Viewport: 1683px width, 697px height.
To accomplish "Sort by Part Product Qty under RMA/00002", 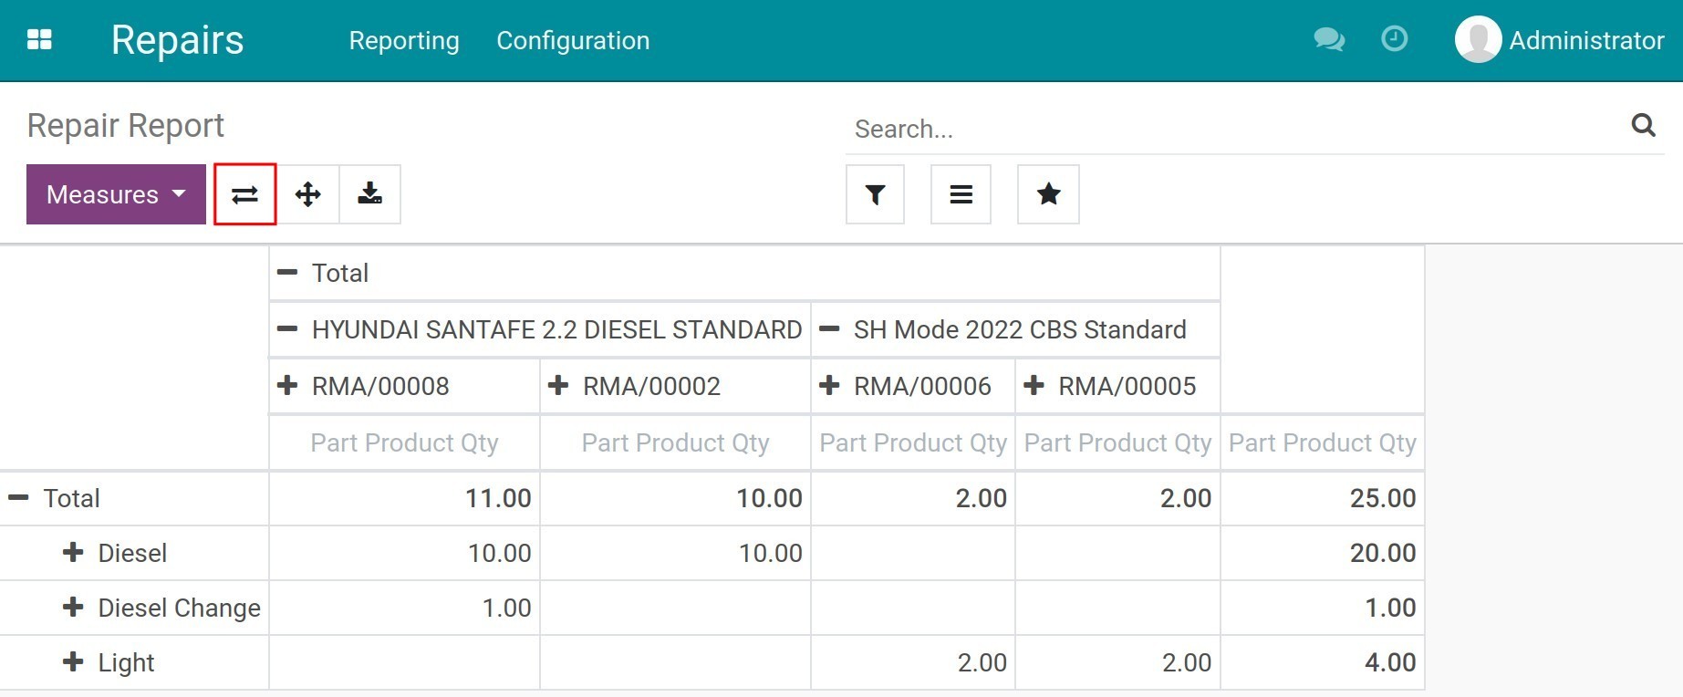I will pos(675,442).
